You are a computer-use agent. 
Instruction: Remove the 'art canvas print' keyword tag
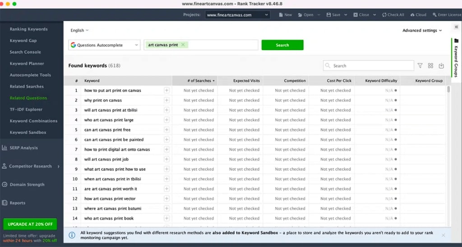click(x=183, y=45)
